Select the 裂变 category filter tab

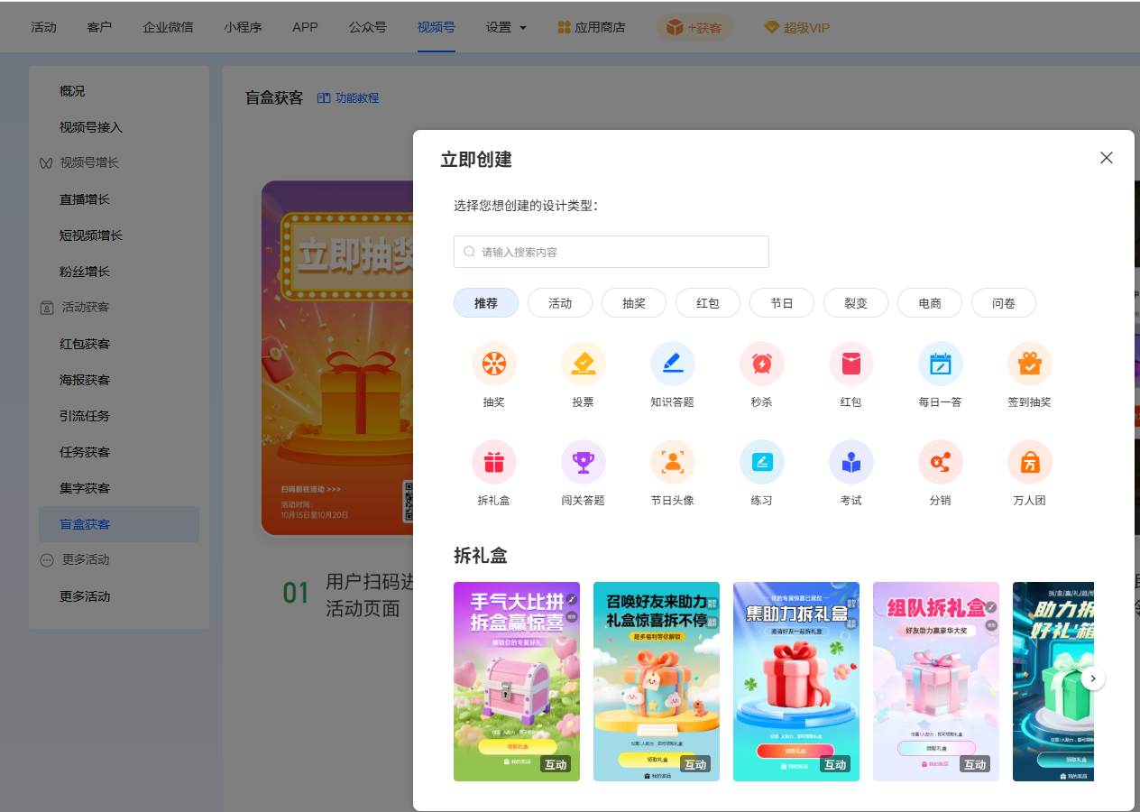point(855,303)
